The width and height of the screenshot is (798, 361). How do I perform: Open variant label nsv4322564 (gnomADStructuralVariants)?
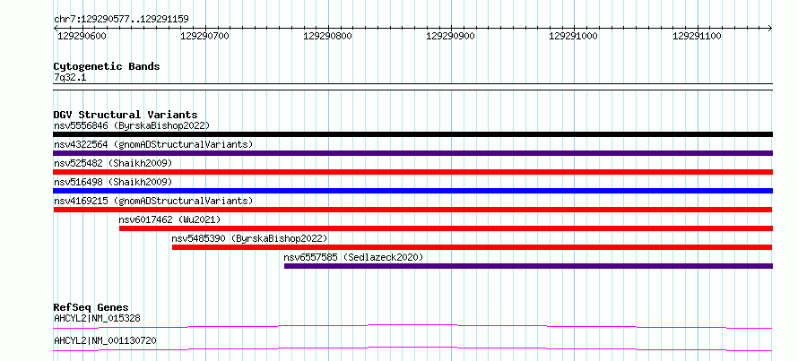[x=153, y=144]
